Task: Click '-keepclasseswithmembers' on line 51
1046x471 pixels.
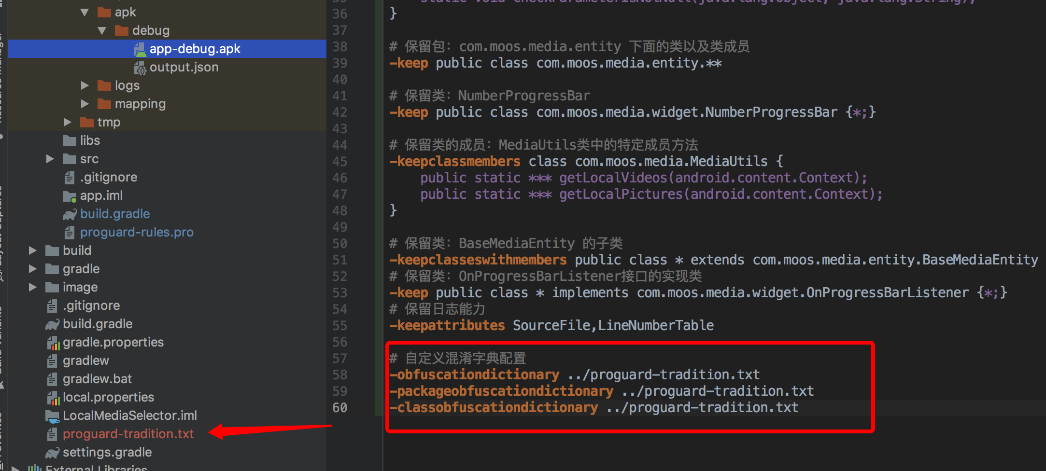Action: click(478, 260)
